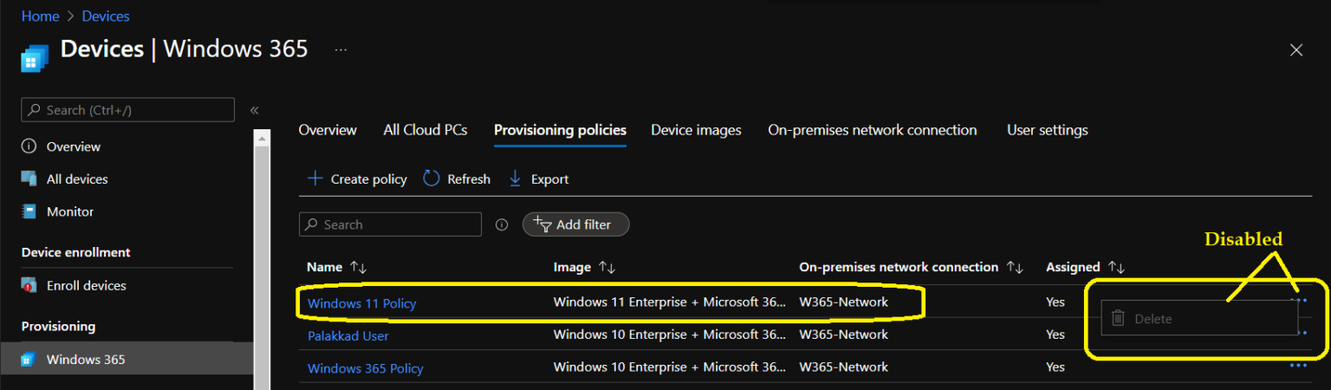Select Windows 365 in the sidebar

point(127,359)
